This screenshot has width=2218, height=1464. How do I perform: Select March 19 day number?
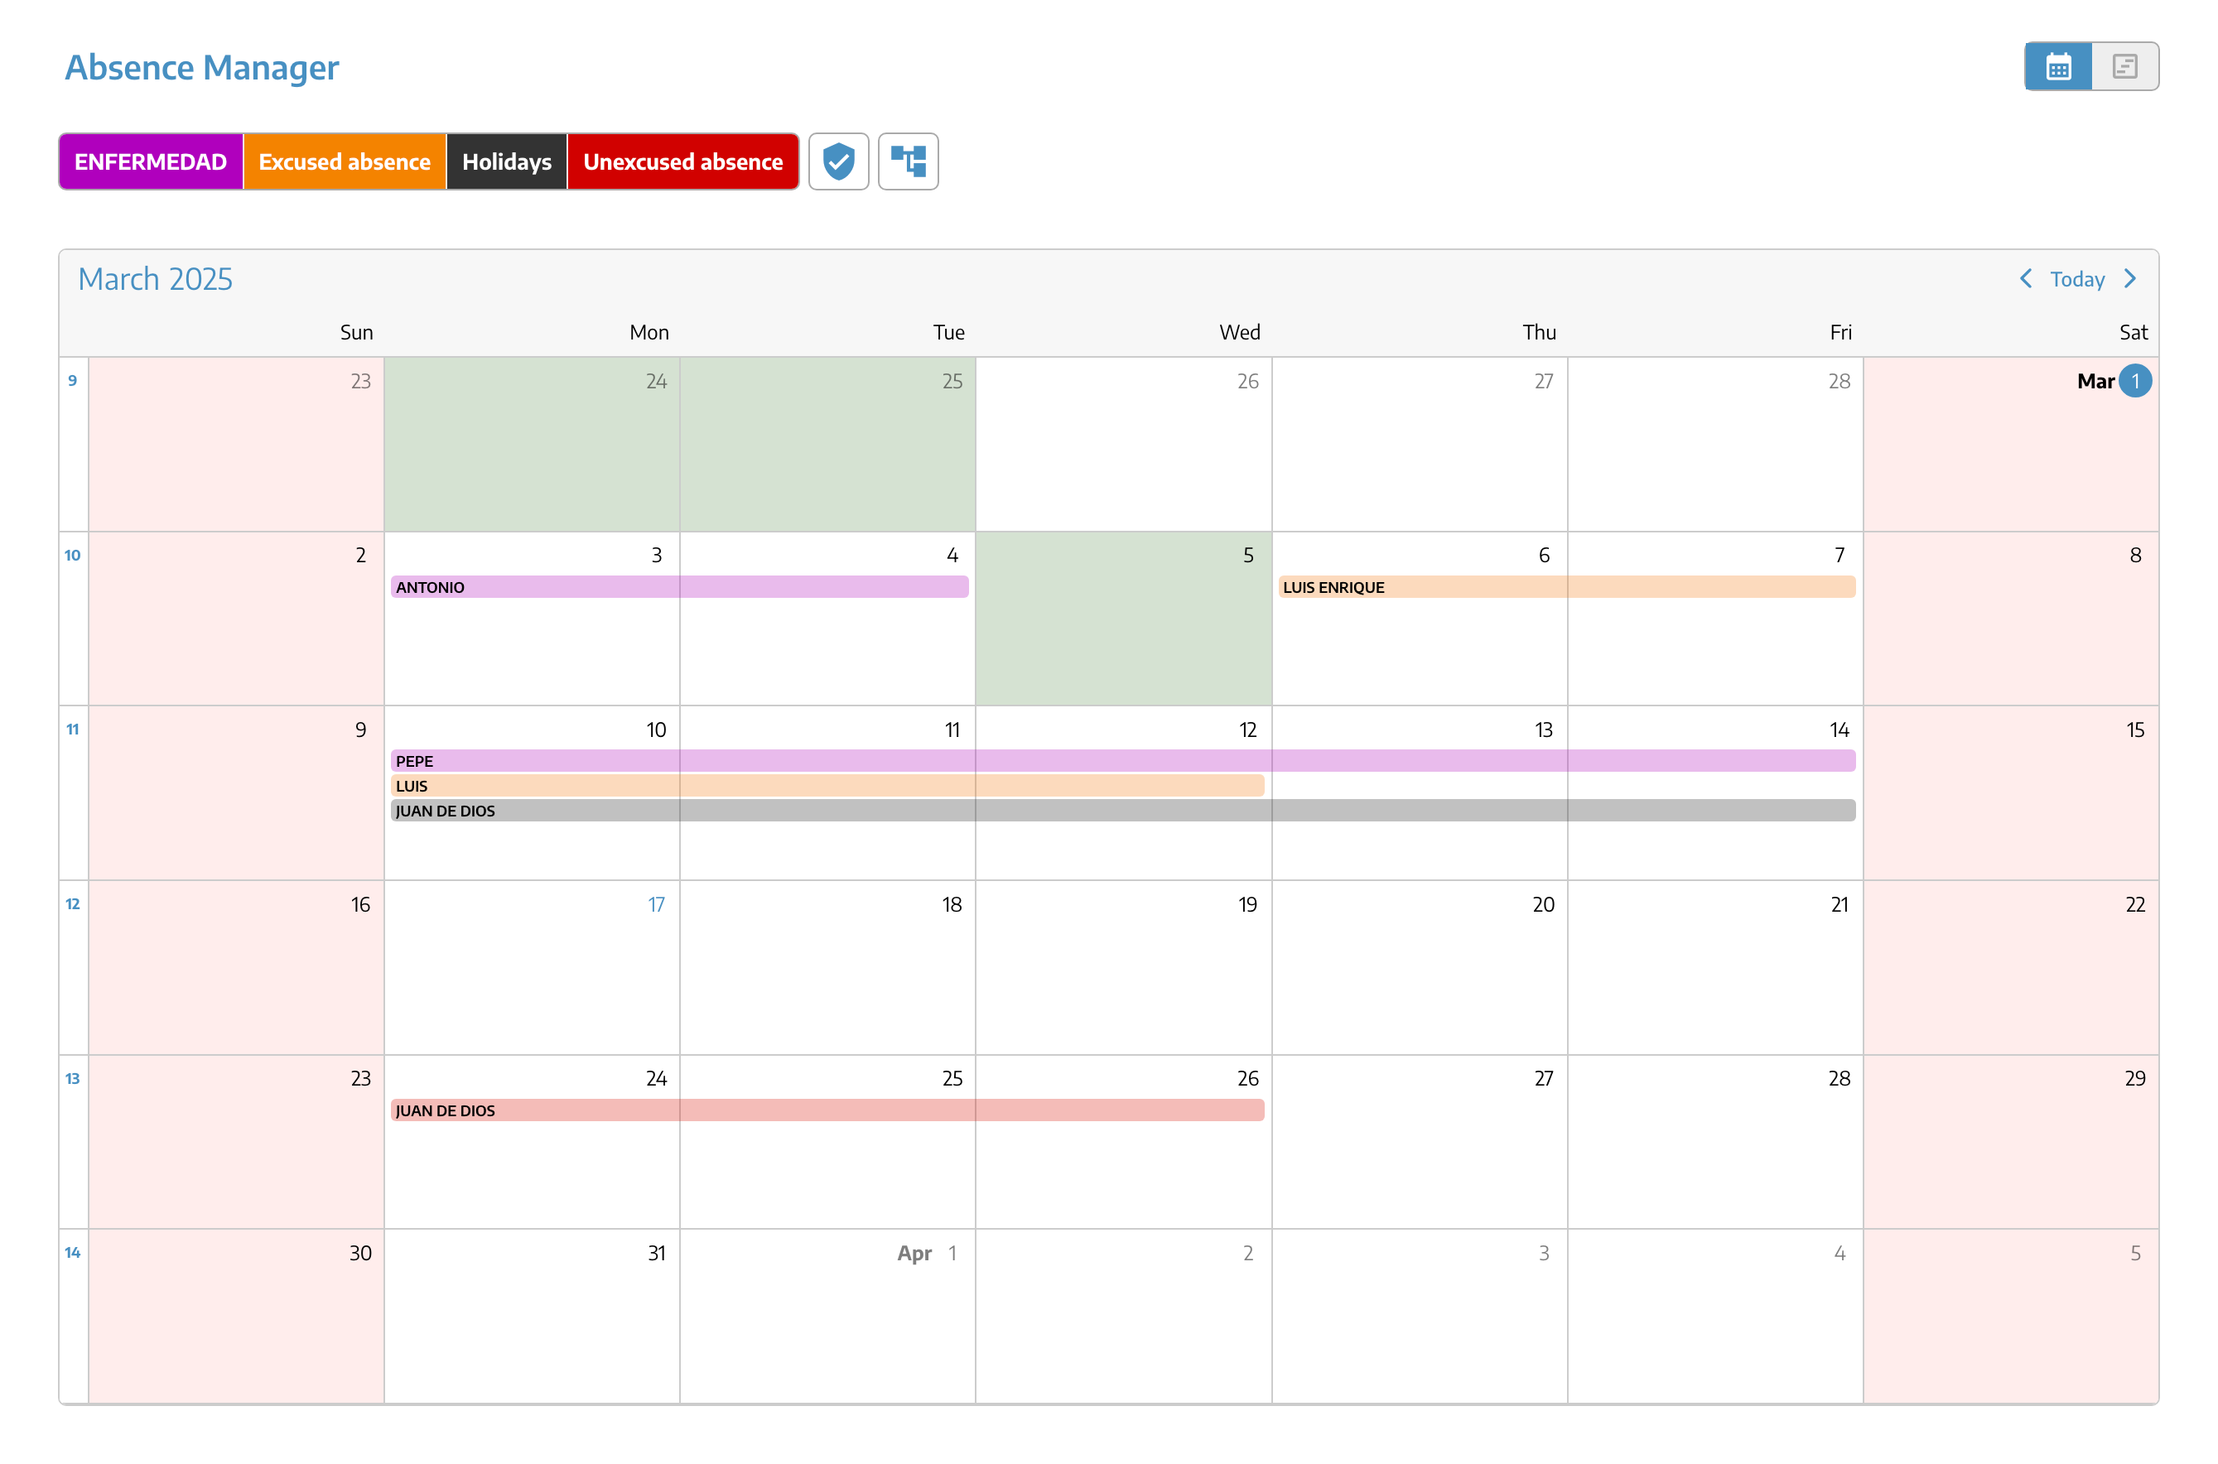tap(1247, 903)
